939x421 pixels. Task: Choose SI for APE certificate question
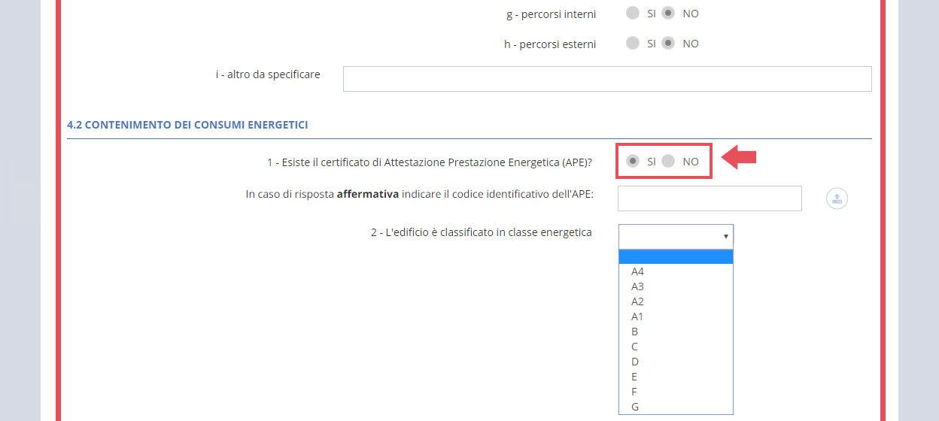point(634,161)
